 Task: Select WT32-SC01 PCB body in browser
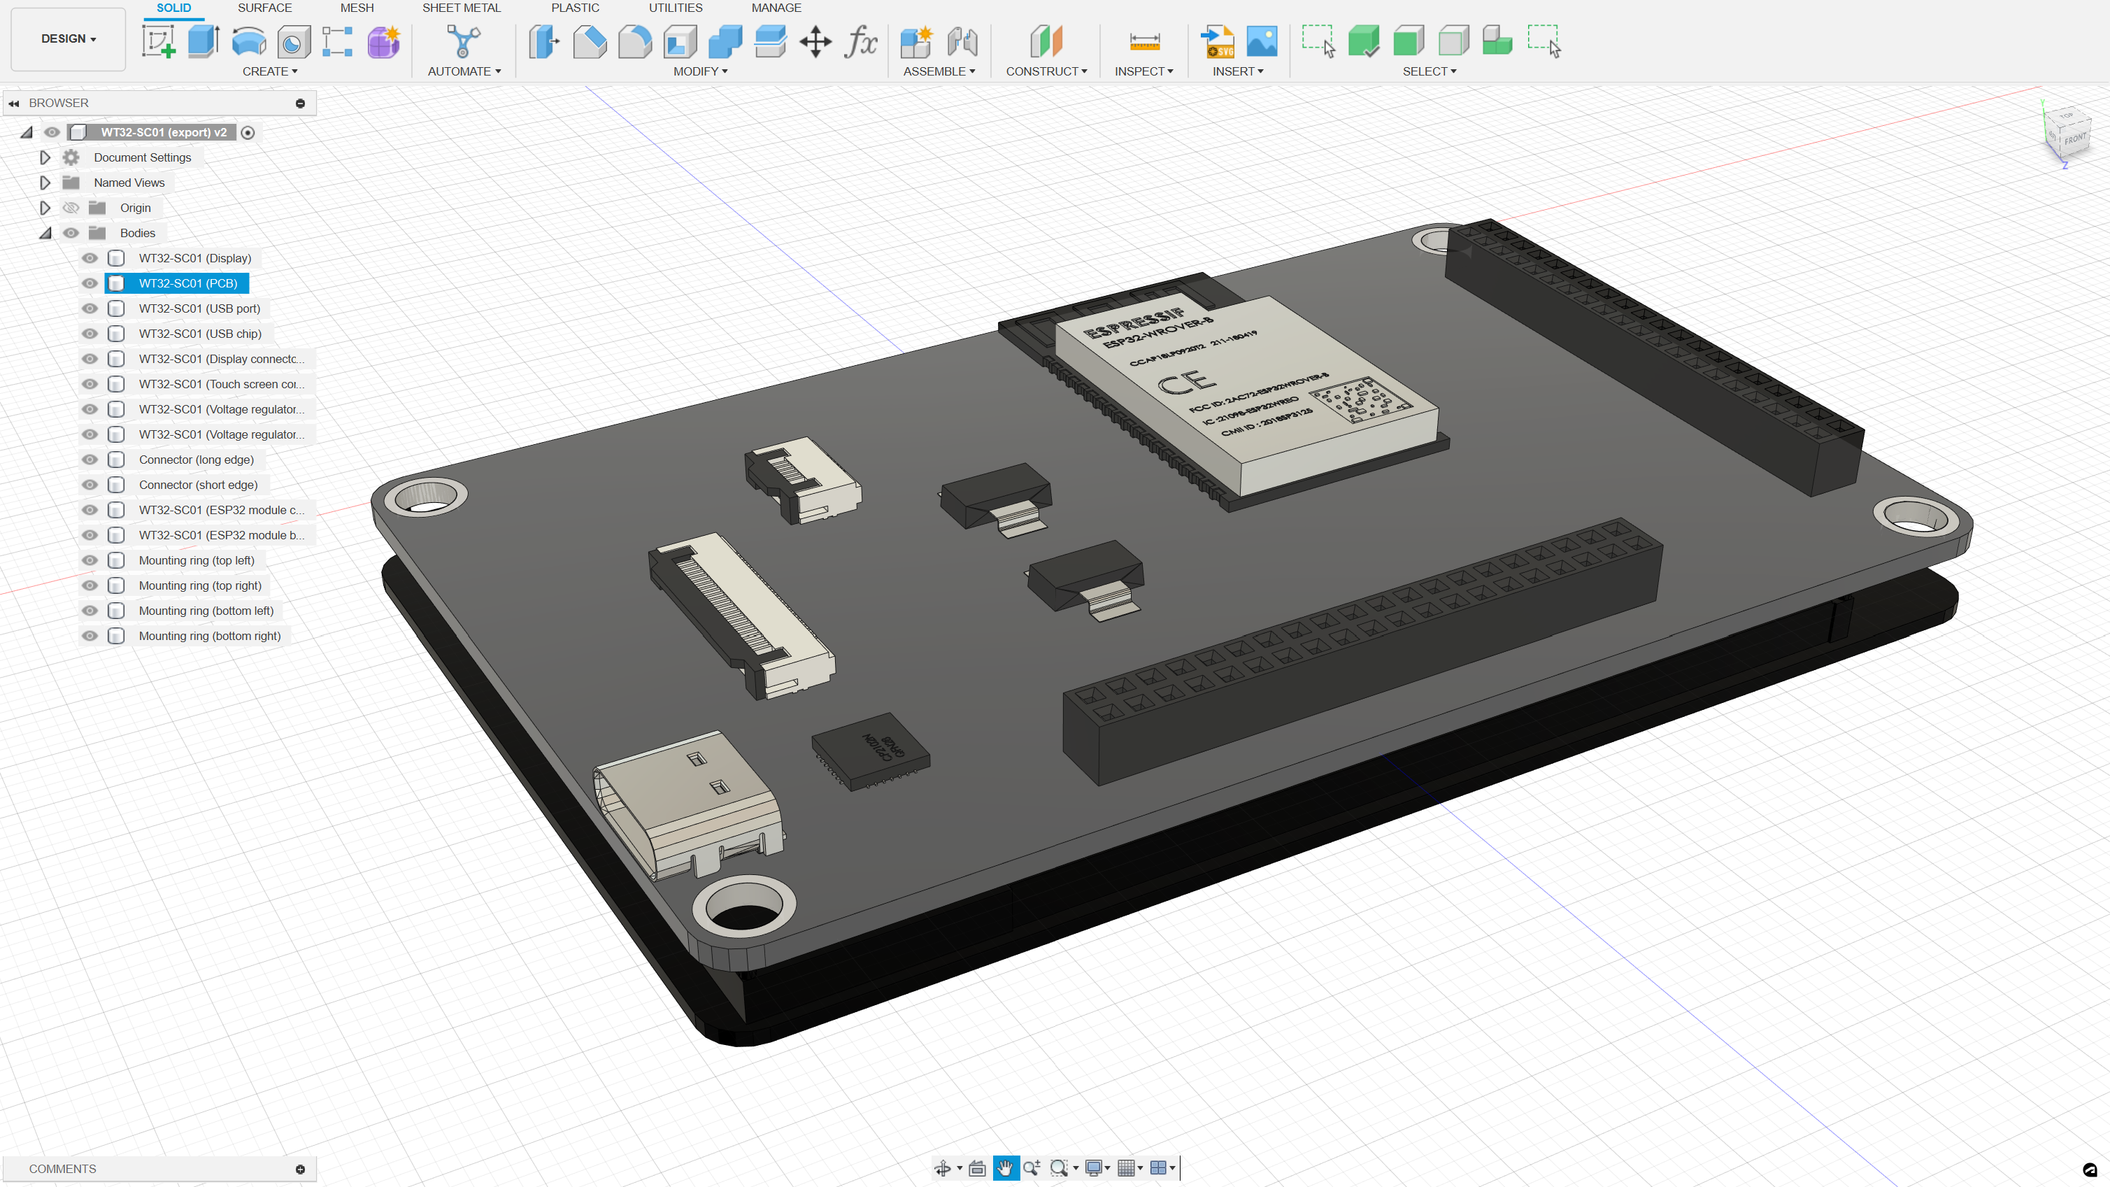tap(187, 283)
